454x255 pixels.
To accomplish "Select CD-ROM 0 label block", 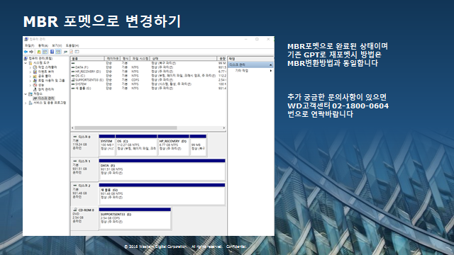I will coord(84,218).
